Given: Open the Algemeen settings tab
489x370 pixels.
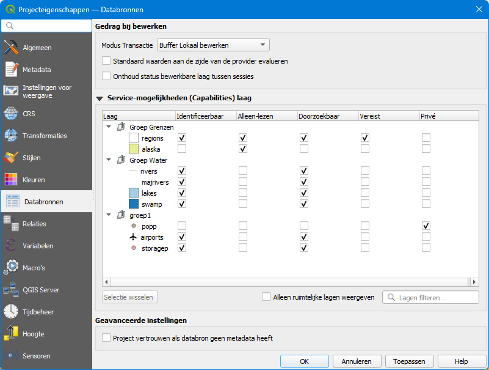Looking at the screenshot, I should 46,48.
